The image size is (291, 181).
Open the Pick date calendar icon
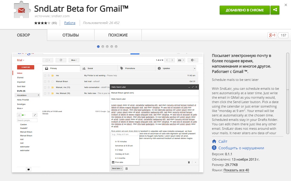pyautogui.click(x=113, y=162)
